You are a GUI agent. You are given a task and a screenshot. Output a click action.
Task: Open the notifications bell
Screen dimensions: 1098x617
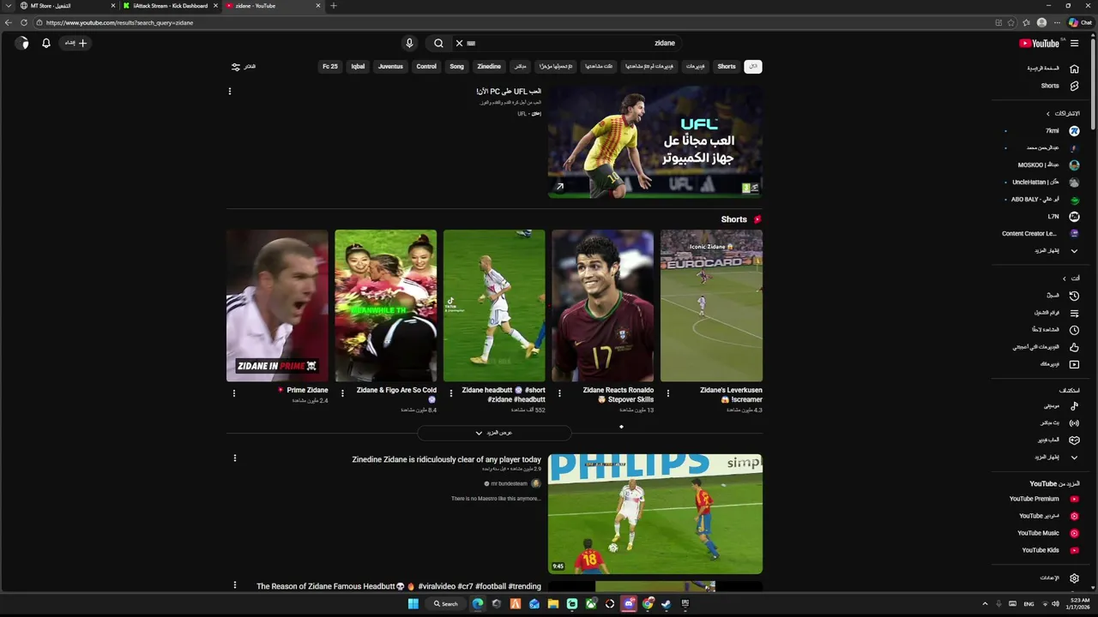(x=46, y=43)
